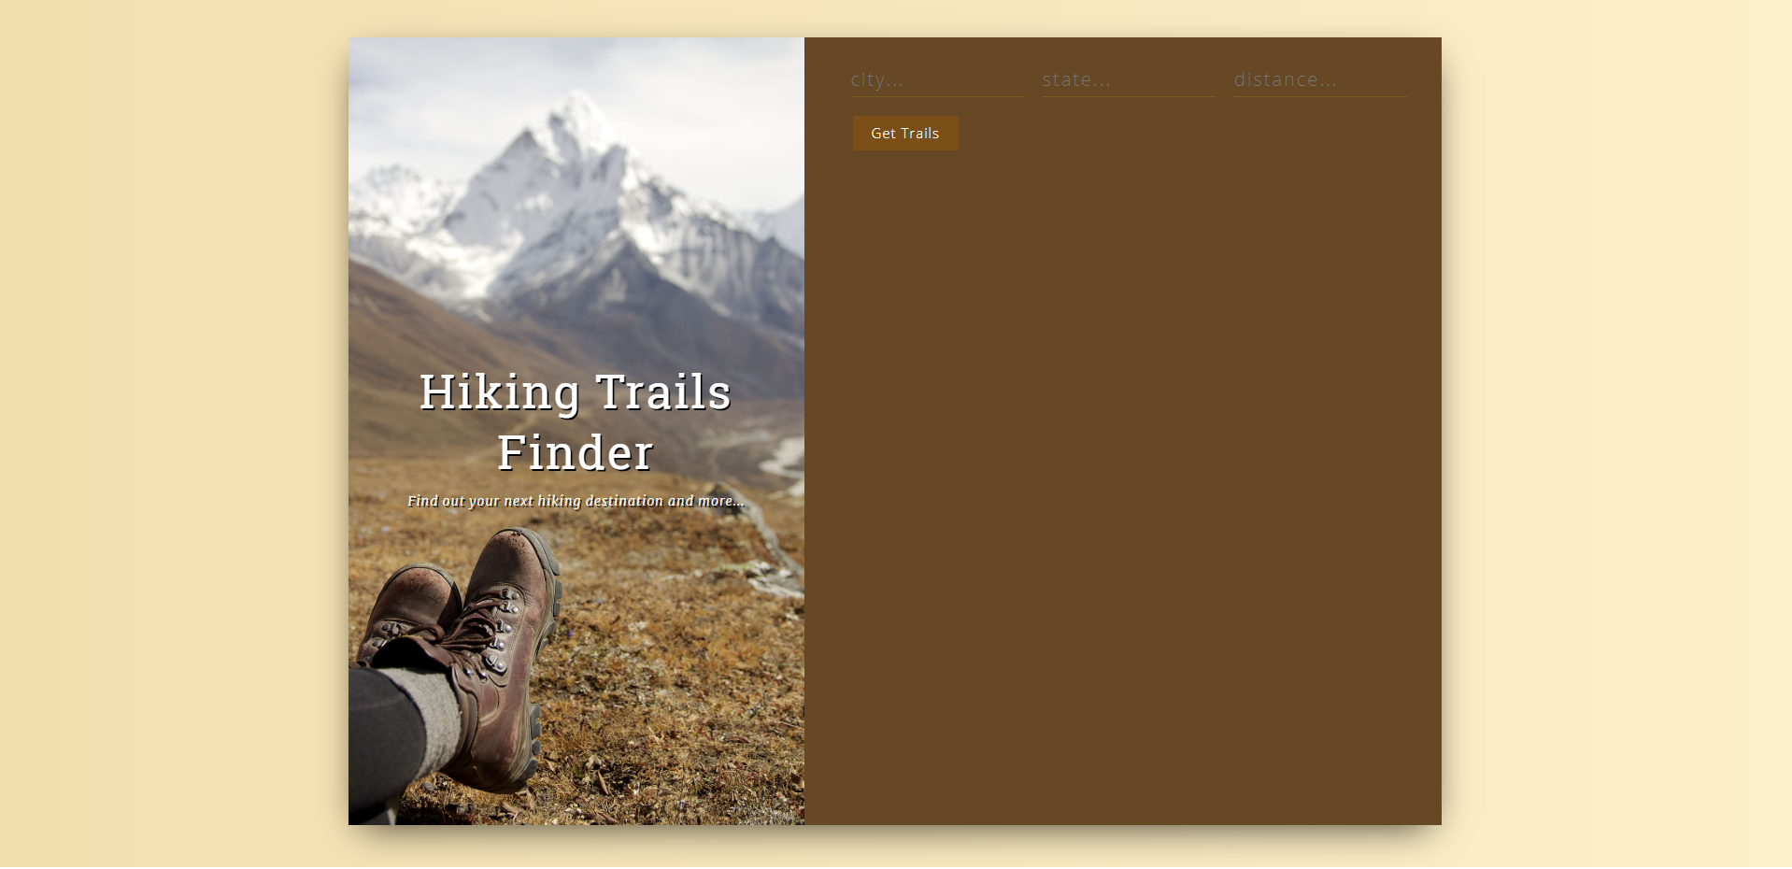Click the empty brown results panel
The width and height of the screenshot is (1792, 869).
coord(1123,486)
